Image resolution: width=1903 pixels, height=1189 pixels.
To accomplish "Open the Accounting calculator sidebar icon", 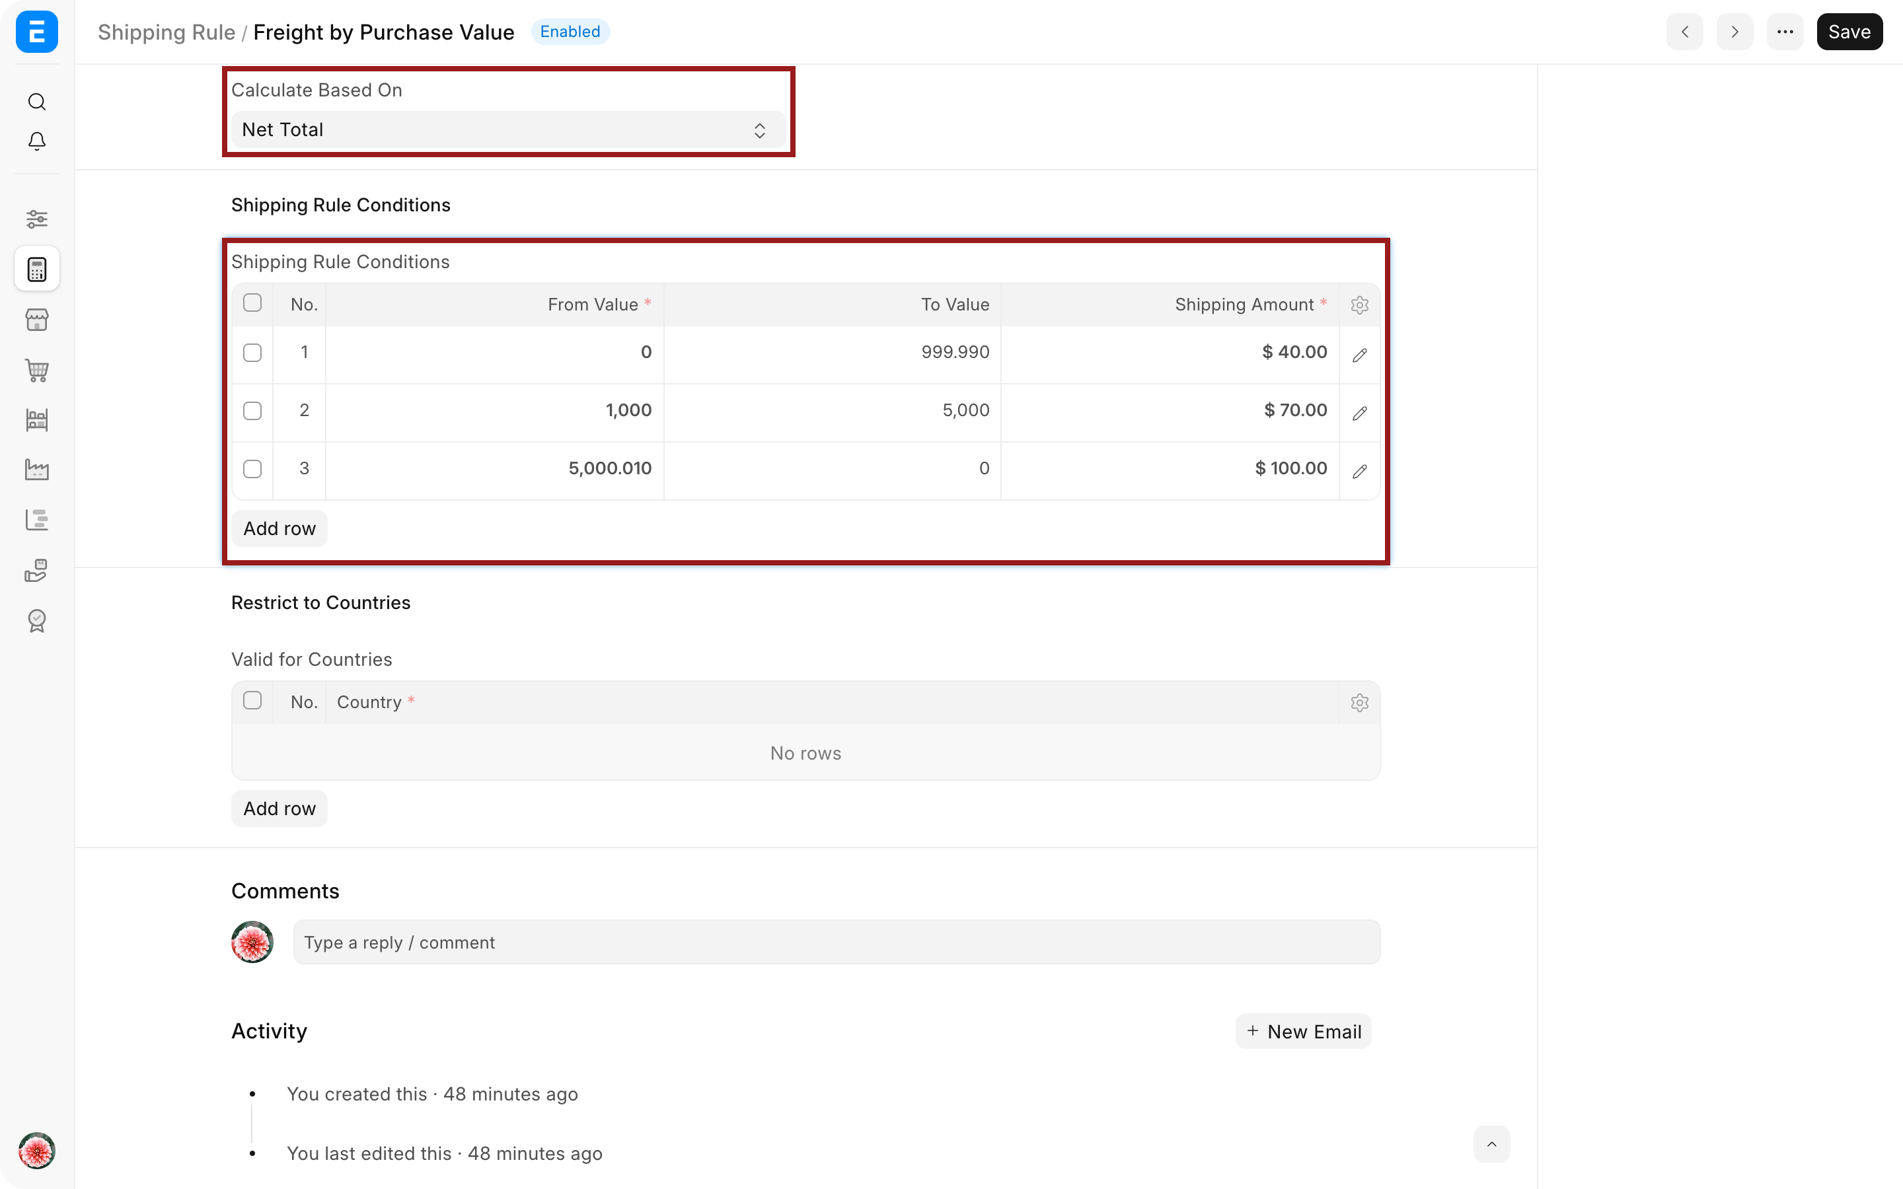I will pyautogui.click(x=37, y=269).
